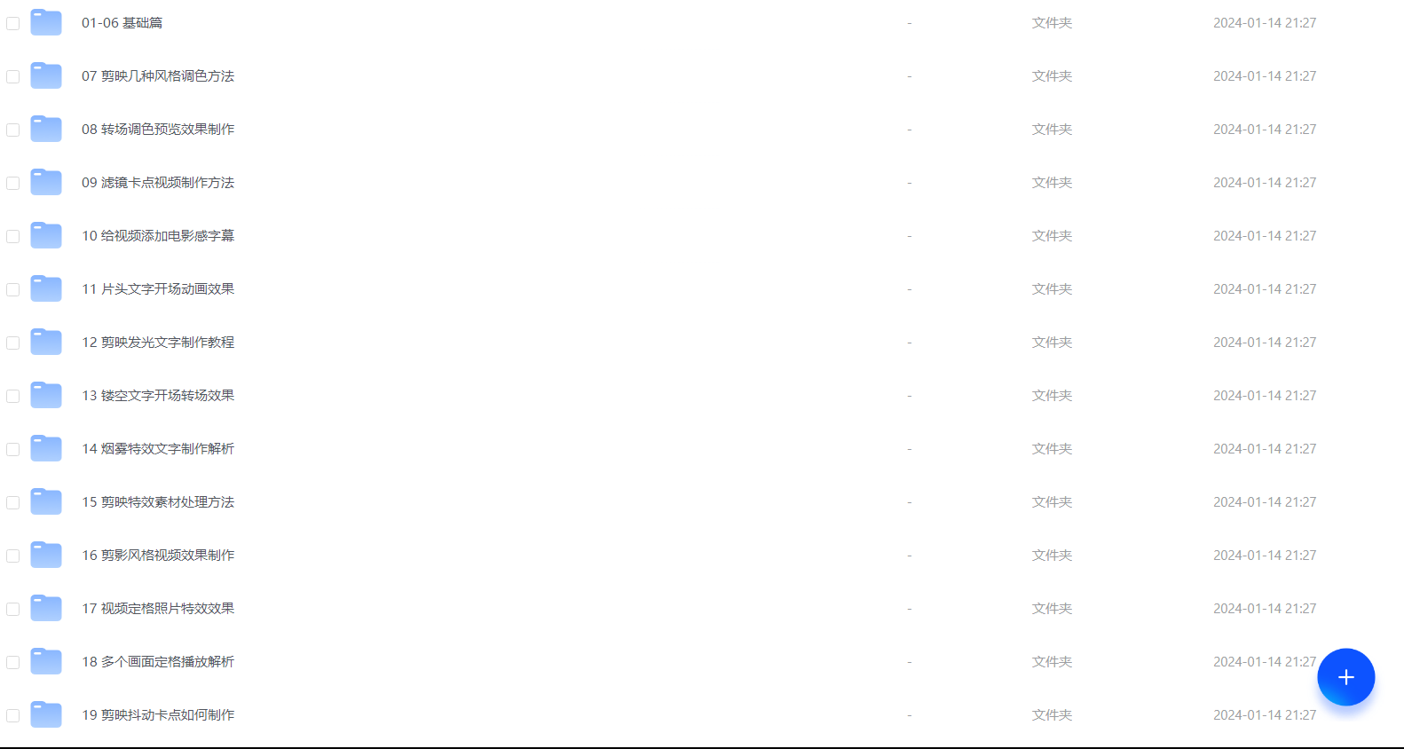The height and width of the screenshot is (749, 1404).
Task: Select checkbox next to 16 剪影风格视频效果制作
Action: [13, 556]
